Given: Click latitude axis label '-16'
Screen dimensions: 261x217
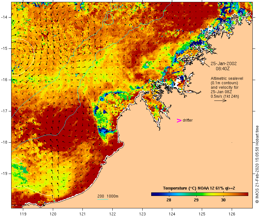Looking at the screenshot, I should click(x=4, y=80).
